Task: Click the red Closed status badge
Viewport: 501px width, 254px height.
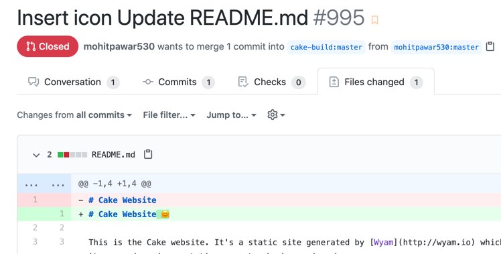Action: 48,46
